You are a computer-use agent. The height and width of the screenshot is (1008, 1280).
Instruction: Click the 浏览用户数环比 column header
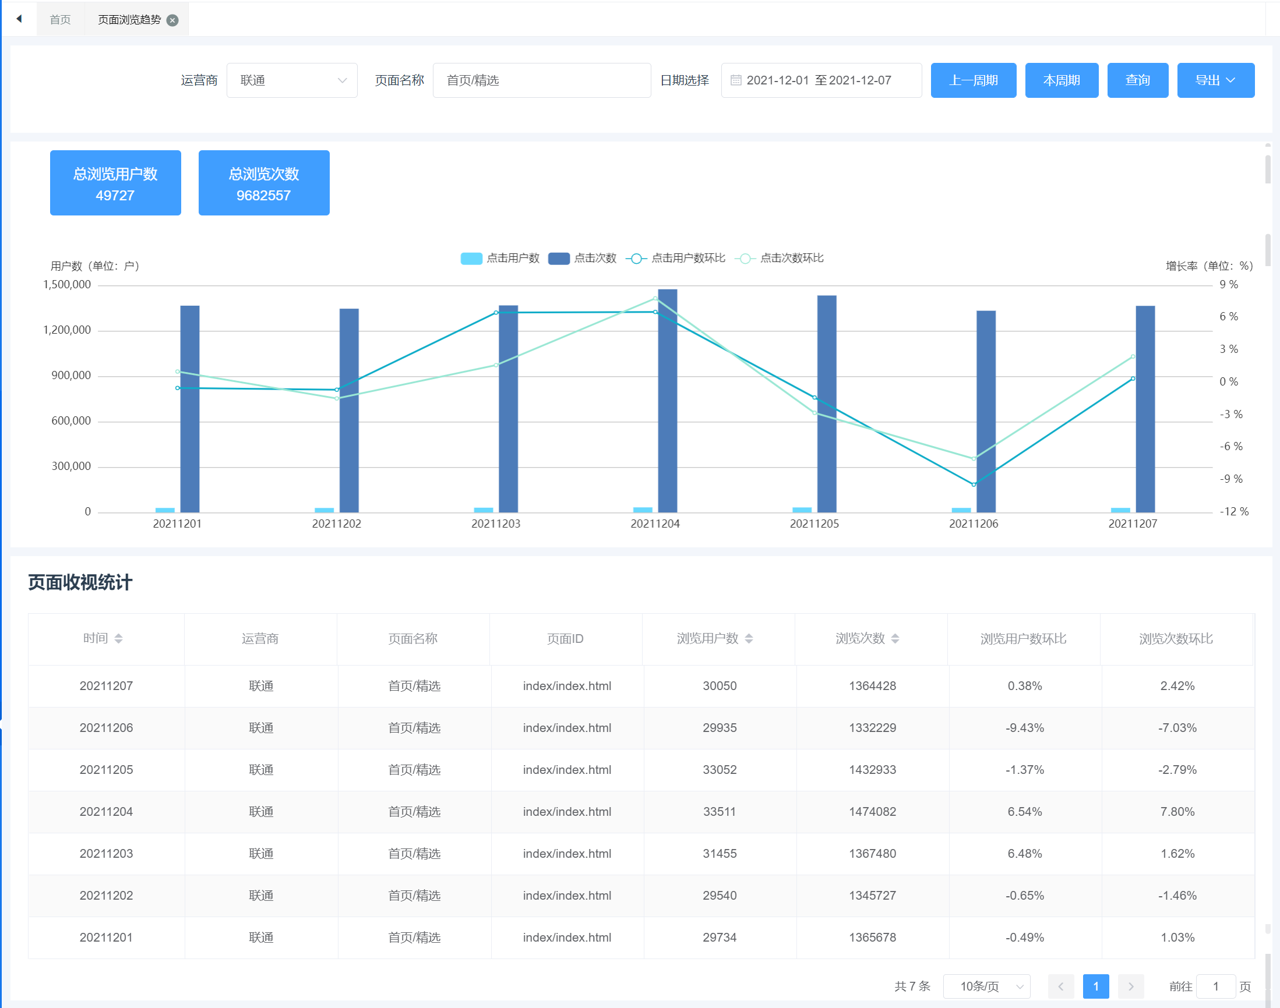(x=1023, y=639)
